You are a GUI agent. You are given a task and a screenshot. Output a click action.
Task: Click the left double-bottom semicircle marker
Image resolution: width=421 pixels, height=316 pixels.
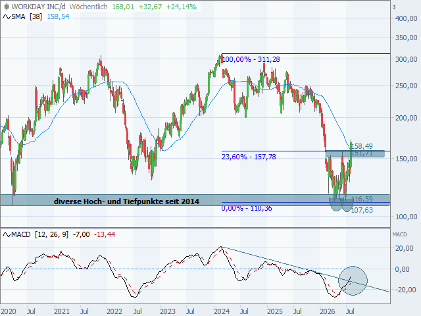coord(336,205)
